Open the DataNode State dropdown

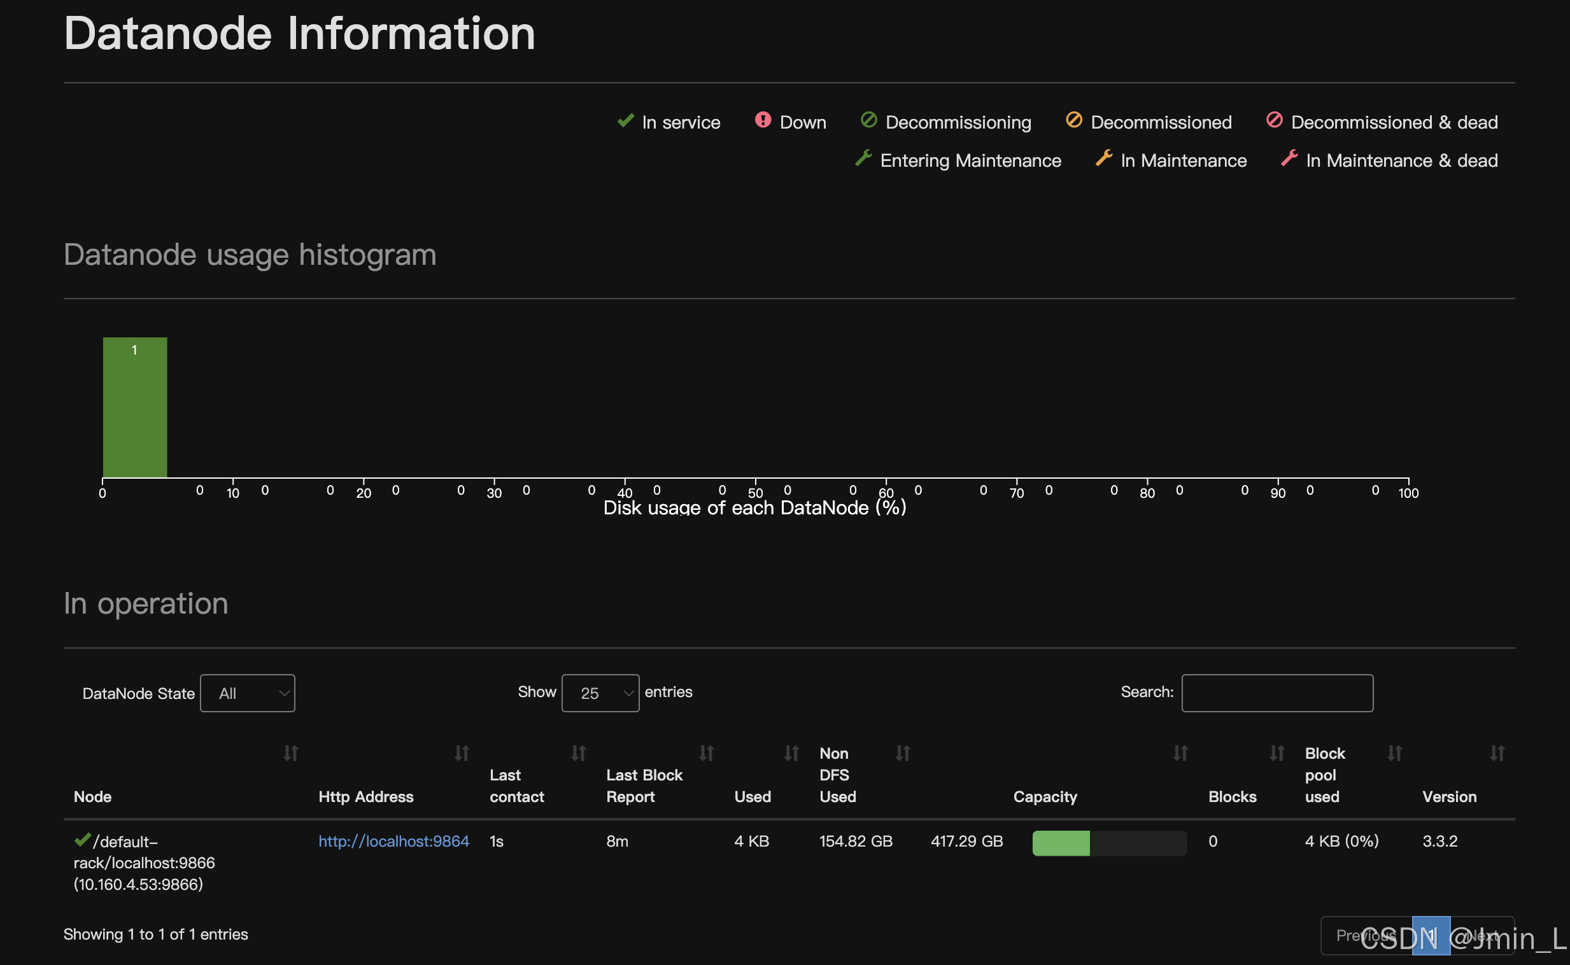click(x=248, y=693)
